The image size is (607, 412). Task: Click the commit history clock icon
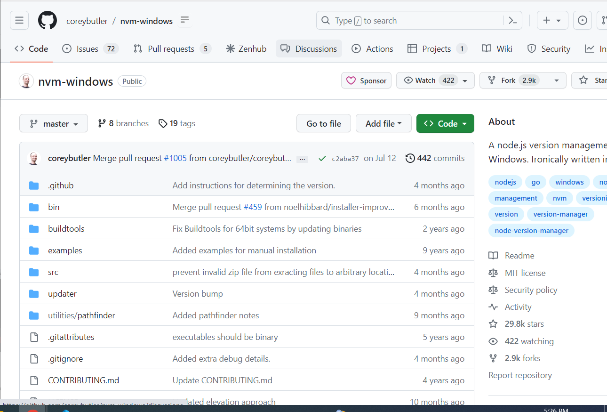point(410,158)
